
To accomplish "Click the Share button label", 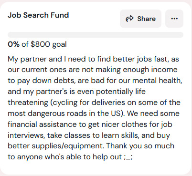I will 146,19.
